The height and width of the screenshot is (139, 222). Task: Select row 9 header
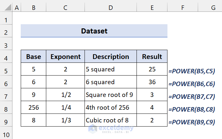point(6,120)
